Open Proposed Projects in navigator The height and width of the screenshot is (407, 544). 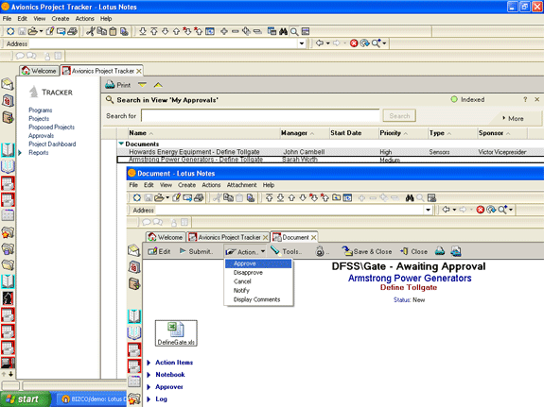click(x=51, y=127)
